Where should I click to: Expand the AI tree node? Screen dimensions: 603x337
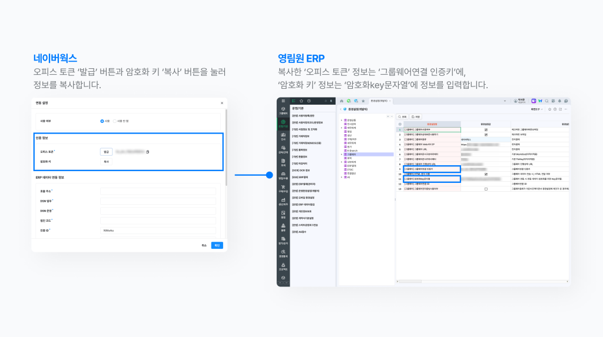[341, 177]
